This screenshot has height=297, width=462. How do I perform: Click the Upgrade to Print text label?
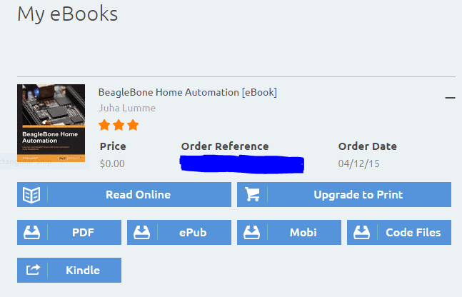coord(358,194)
